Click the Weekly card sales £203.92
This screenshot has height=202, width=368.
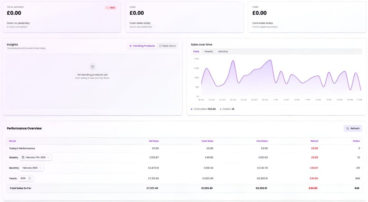(263, 158)
